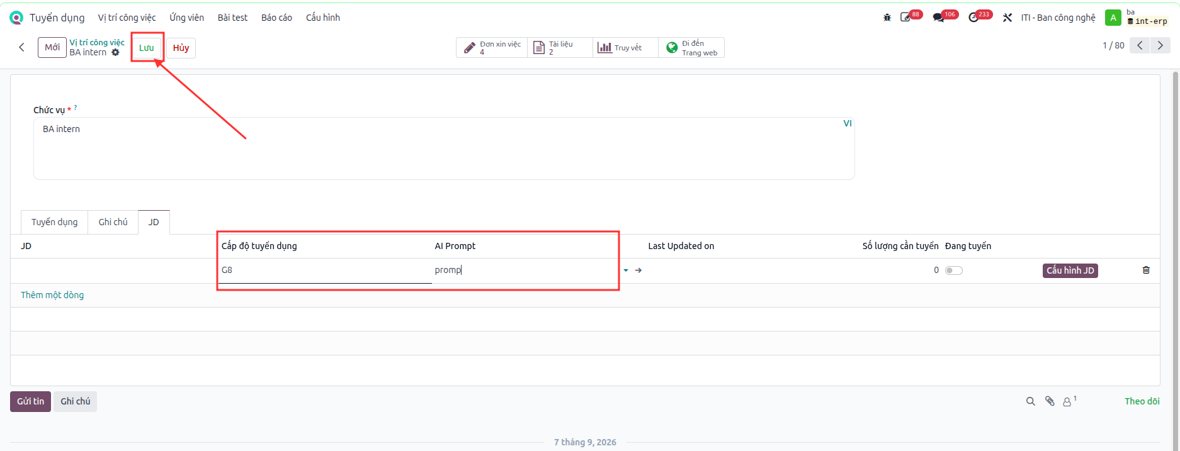
Task: Delete the JD row with the trash icon
Action: (x=1146, y=270)
